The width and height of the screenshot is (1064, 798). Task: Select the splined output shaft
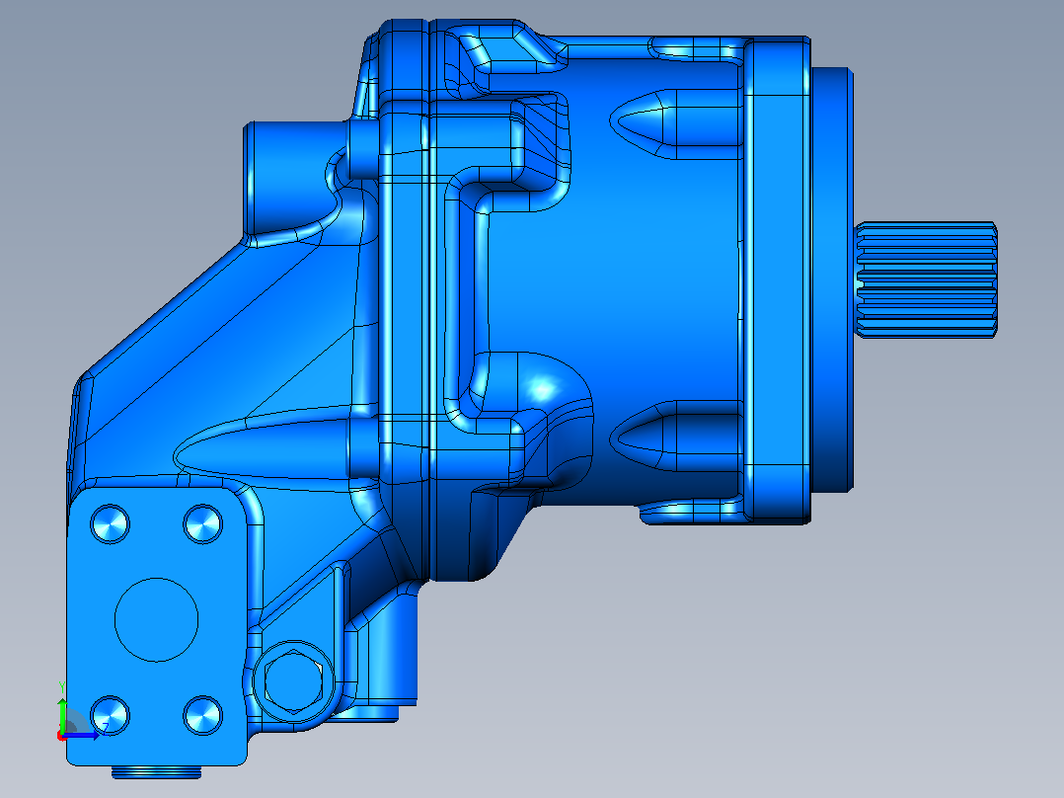[x=926, y=279]
